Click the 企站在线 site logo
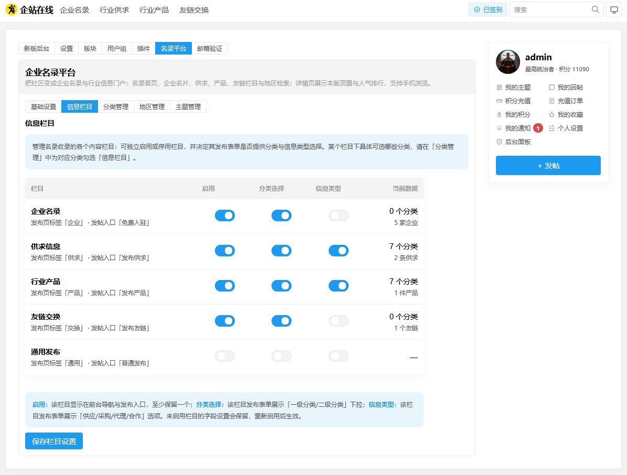Viewport: 627px width, 475px height. [x=29, y=9]
